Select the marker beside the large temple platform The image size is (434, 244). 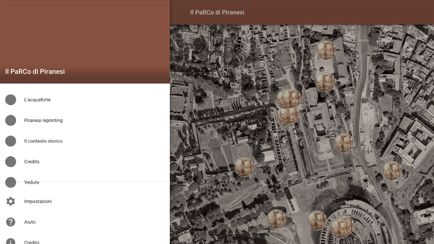(344, 143)
